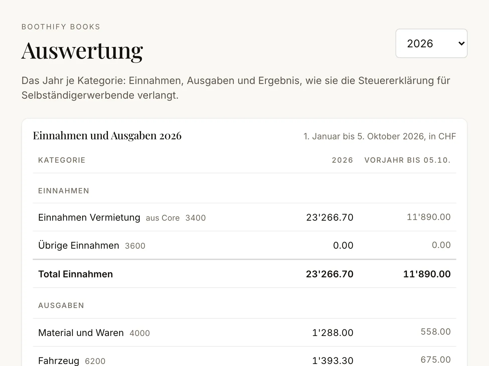Select the 'Material und Waren' row label
Viewport: 489px width, 366px height.
tap(81, 333)
